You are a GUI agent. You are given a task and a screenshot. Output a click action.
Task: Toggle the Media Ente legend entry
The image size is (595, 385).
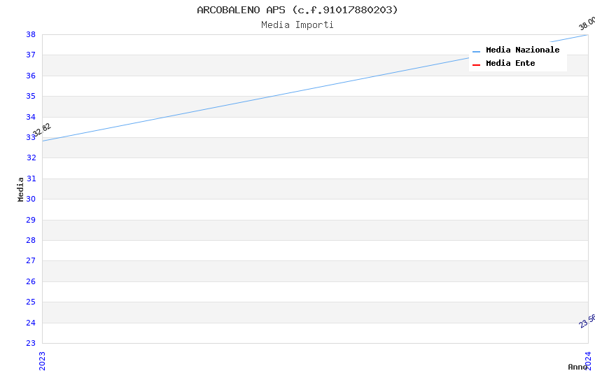510,64
